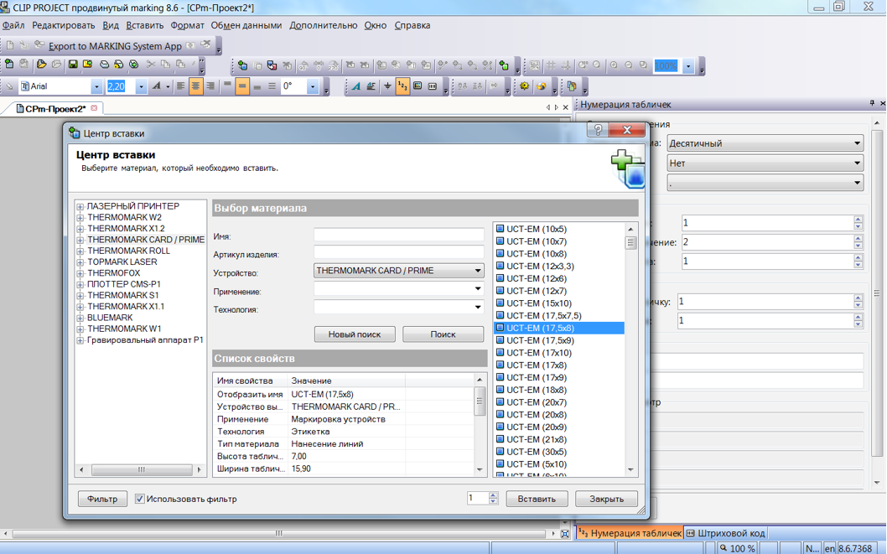Expand the 'ЛАЗЕРНЫЙ ПРИНТЕР' tree node
Screen dimensions: 887x554
80,207
